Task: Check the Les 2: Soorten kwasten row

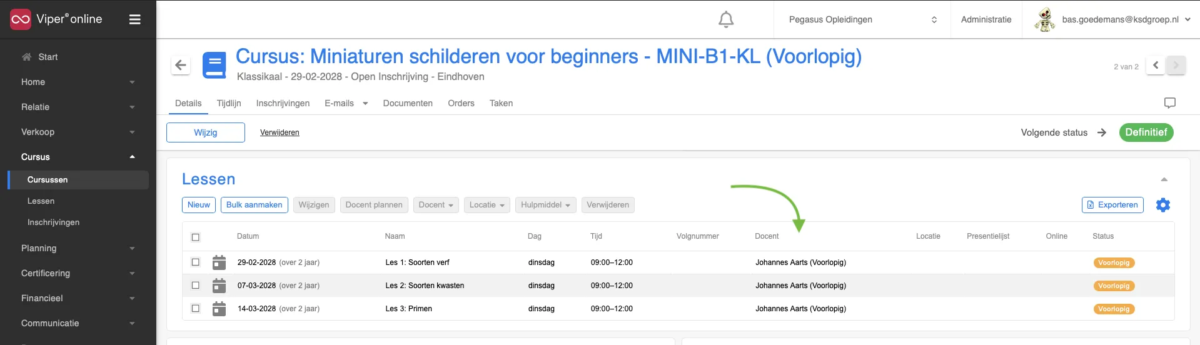Action: [196, 286]
